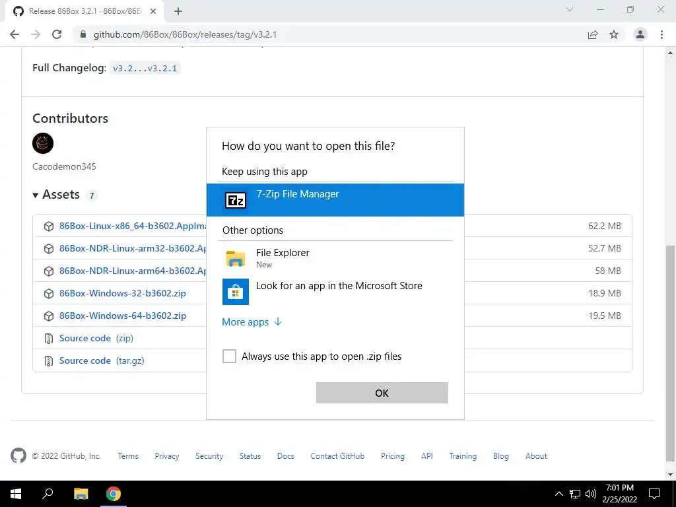Open the Contact GitHub footer link
Viewport: 676px width, 507px height.
pyautogui.click(x=337, y=456)
